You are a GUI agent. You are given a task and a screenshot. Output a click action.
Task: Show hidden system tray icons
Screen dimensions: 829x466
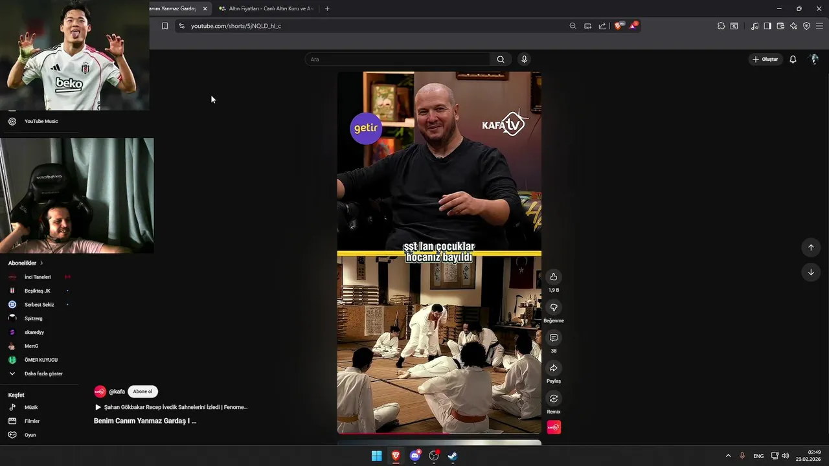click(x=728, y=456)
